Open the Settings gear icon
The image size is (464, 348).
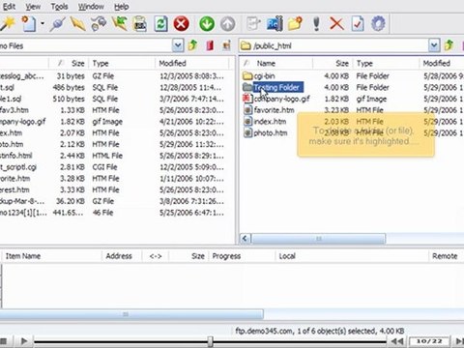point(378,24)
